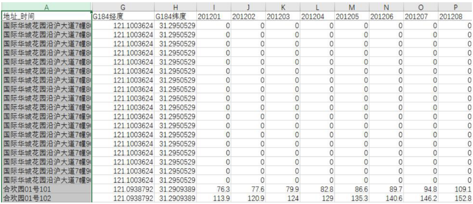473x204 pixels.
Task: Click the 201201 header cell
Action: pos(214,16)
